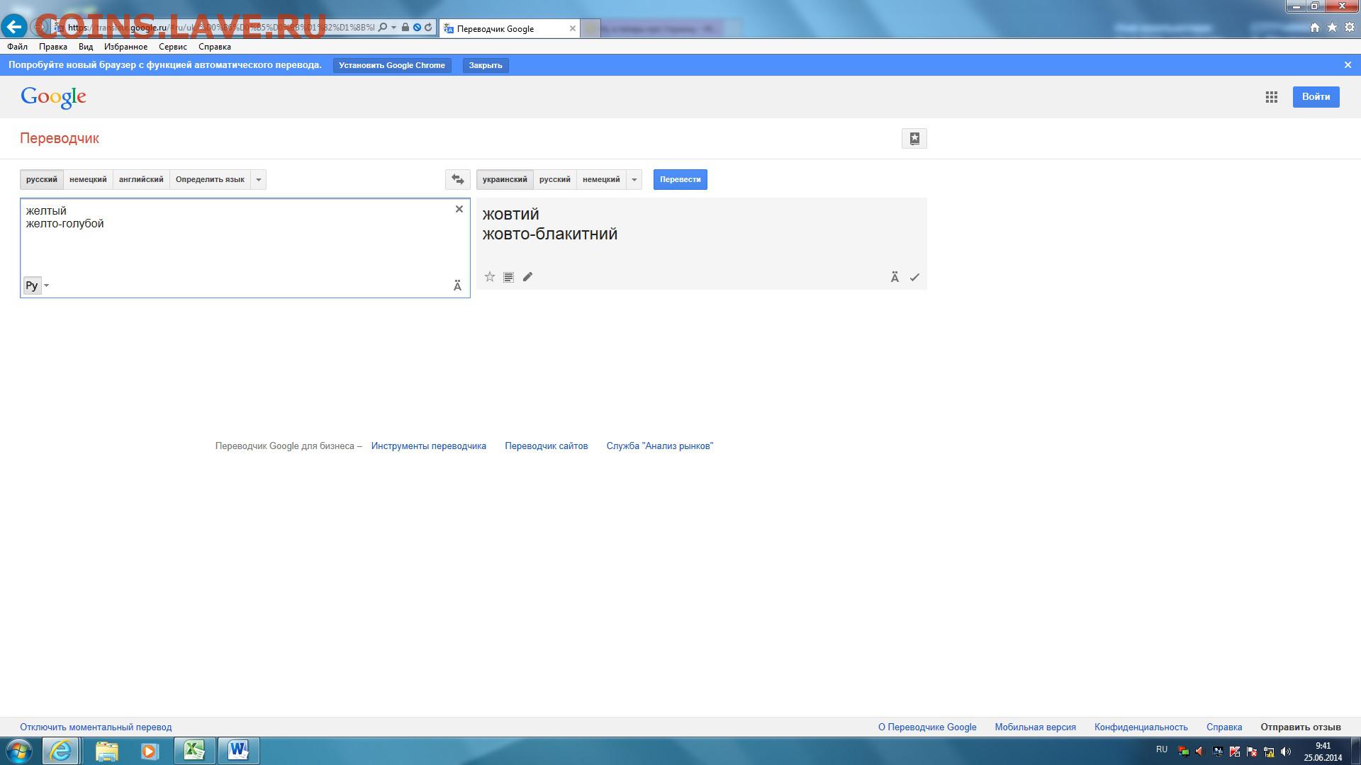The image size is (1361, 765).
Task: Swap the source and target languages
Action: point(458,179)
